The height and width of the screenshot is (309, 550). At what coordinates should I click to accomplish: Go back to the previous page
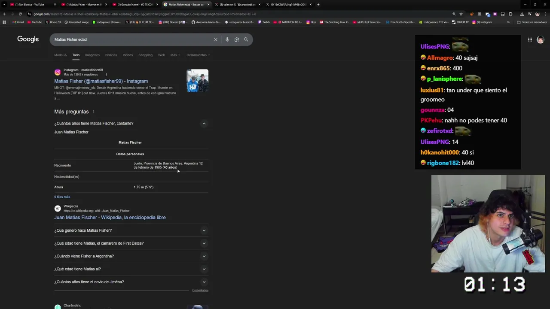(4, 14)
